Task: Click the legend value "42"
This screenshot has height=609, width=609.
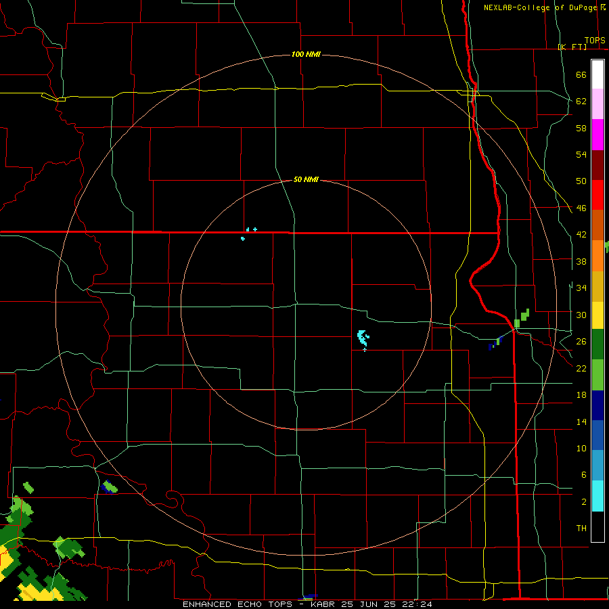Action: click(581, 235)
